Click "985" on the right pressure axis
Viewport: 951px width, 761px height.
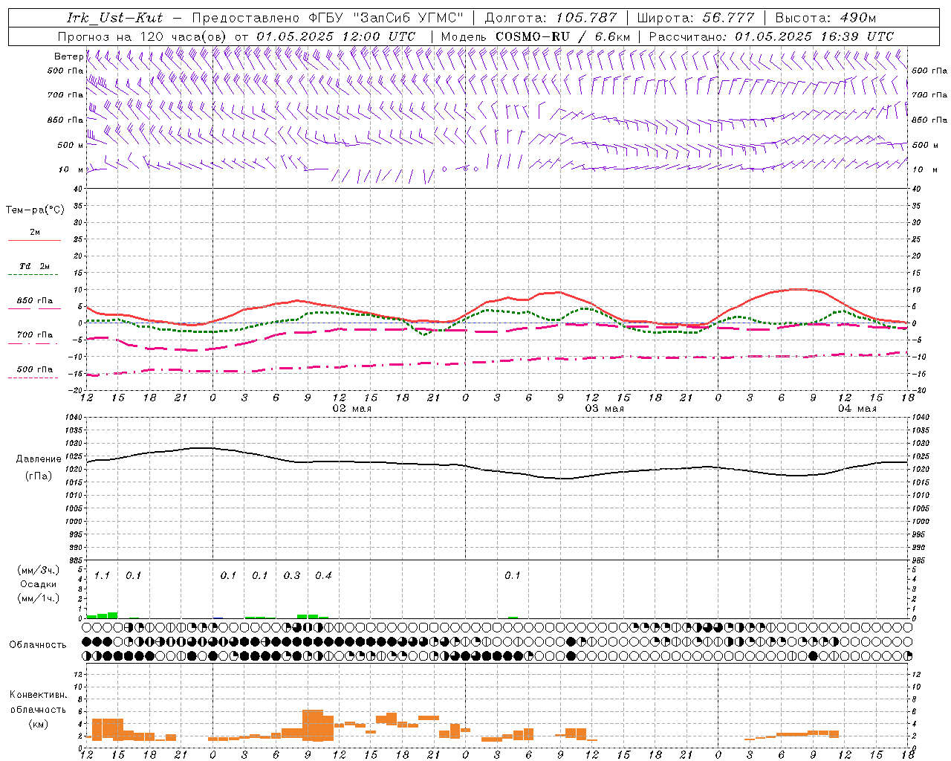pyautogui.click(x=919, y=560)
